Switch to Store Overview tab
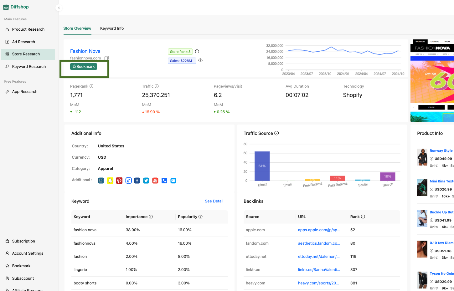This screenshot has height=291, width=454. pos(77,28)
